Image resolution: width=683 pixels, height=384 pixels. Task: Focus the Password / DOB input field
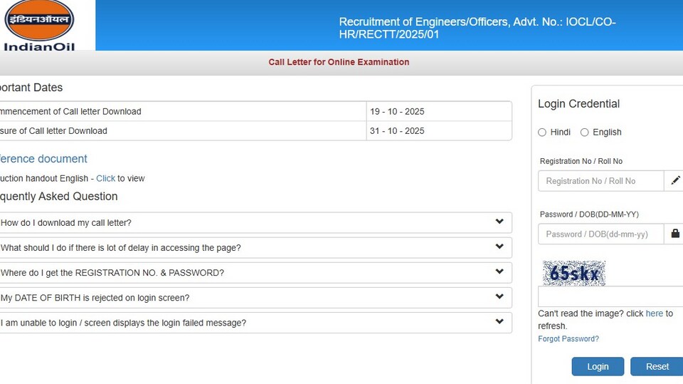click(600, 234)
